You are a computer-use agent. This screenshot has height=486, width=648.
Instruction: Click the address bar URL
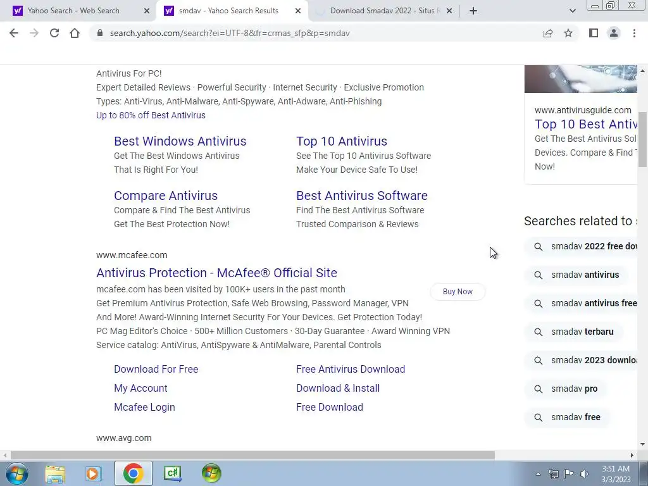230,33
